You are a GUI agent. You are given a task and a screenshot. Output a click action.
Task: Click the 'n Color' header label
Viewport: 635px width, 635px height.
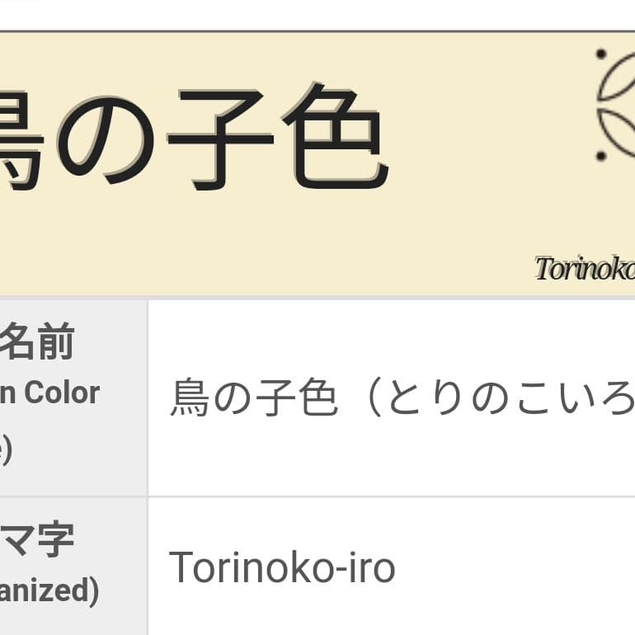tap(49, 393)
